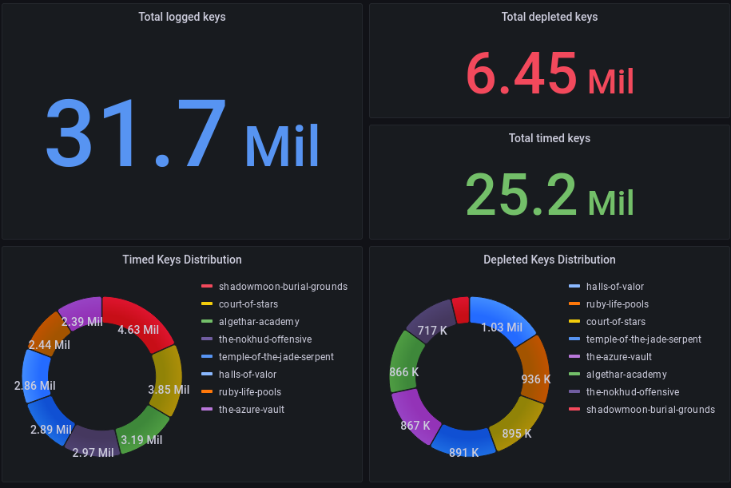Pick yellow swatch beside court-of-stars in Depleted Keys legend
Screen dimensions: 731x488
pos(574,322)
